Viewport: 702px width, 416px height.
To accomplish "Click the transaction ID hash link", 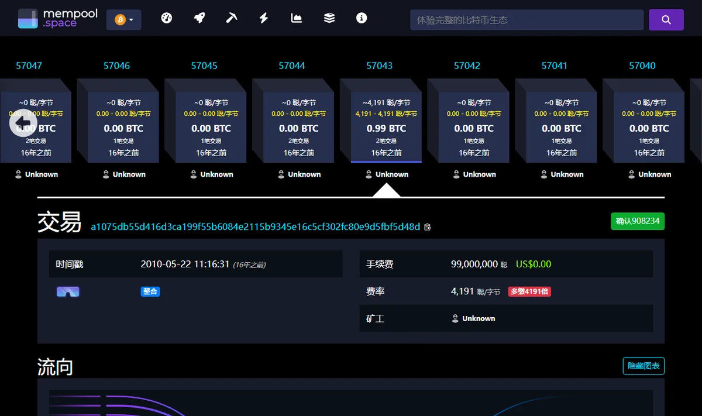I will tap(255, 226).
